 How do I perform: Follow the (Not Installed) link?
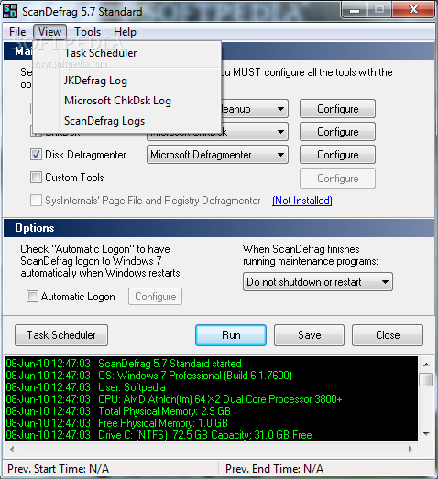(x=302, y=201)
